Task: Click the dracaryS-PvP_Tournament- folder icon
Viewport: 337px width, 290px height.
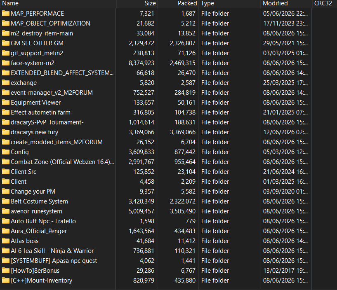Action: pyautogui.click(x=6, y=122)
